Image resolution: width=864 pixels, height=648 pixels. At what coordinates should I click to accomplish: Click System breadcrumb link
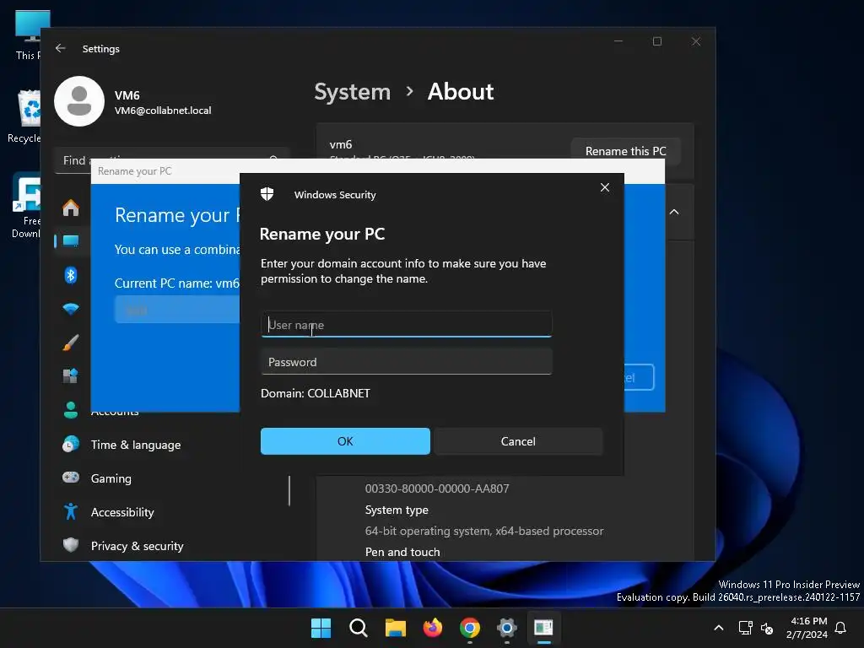352,91
